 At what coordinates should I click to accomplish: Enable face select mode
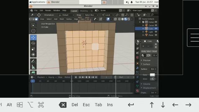(36, 19)
